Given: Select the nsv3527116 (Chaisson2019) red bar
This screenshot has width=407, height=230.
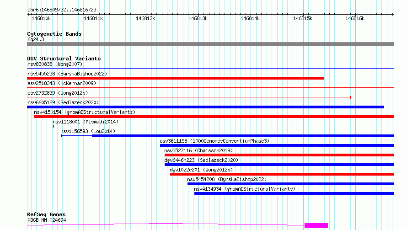Looking at the screenshot, I should [279, 155].
